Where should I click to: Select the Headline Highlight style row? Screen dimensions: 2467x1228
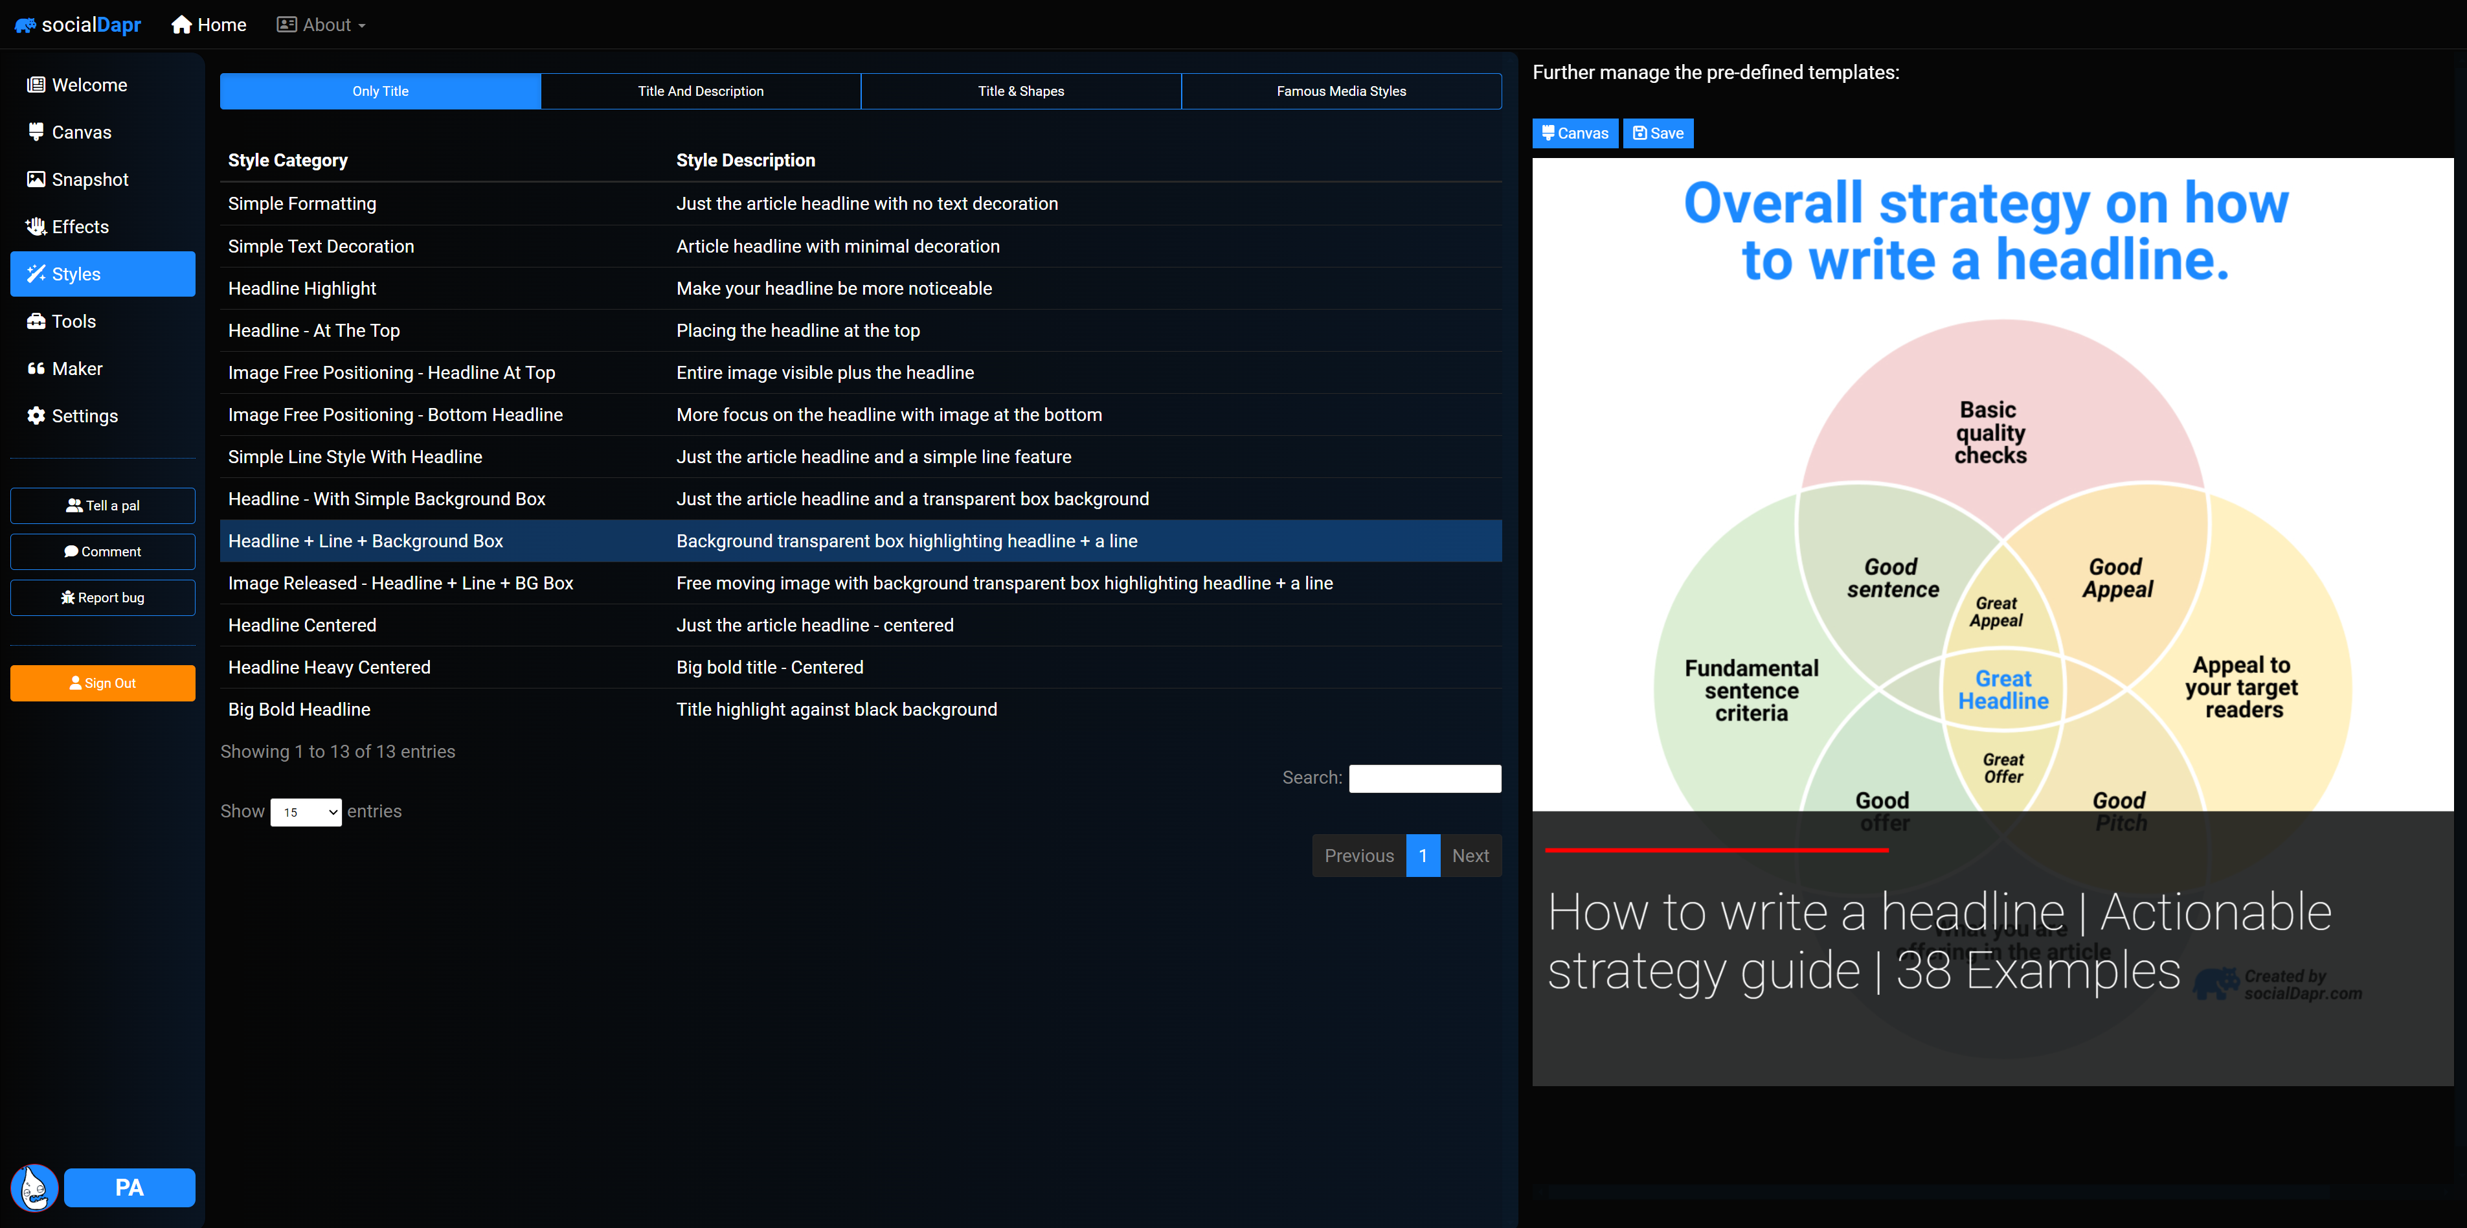(x=860, y=288)
